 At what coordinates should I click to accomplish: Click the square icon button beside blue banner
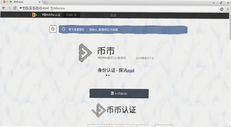click(53, 29)
